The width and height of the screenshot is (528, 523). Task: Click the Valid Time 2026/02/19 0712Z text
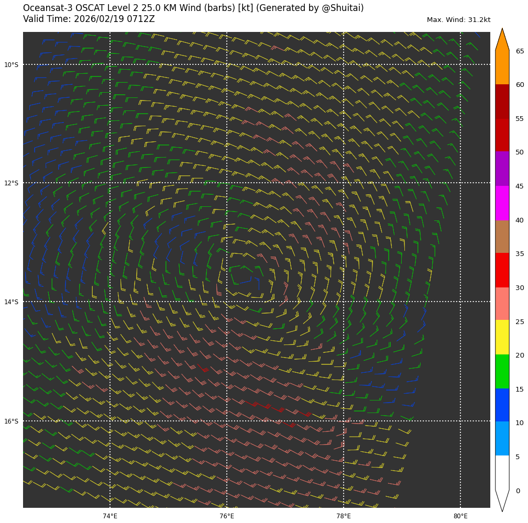click(89, 19)
